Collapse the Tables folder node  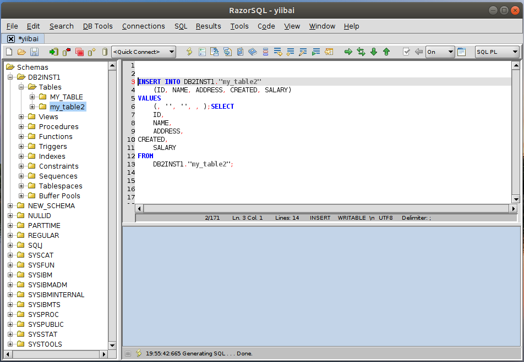(21, 87)
